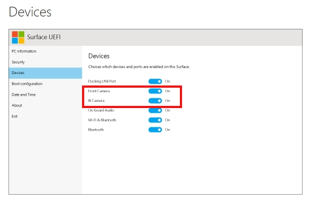Click the Bluetooth row label
The width and height of the screenshot is (315, 206).
(x=96, y=130)
